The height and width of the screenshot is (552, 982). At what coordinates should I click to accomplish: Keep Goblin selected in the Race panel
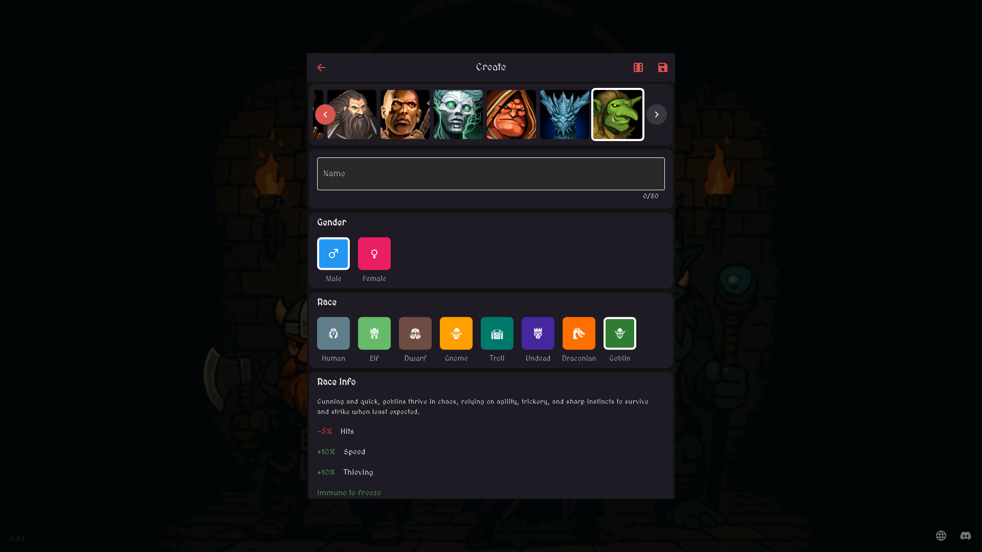tap(619, 333)
